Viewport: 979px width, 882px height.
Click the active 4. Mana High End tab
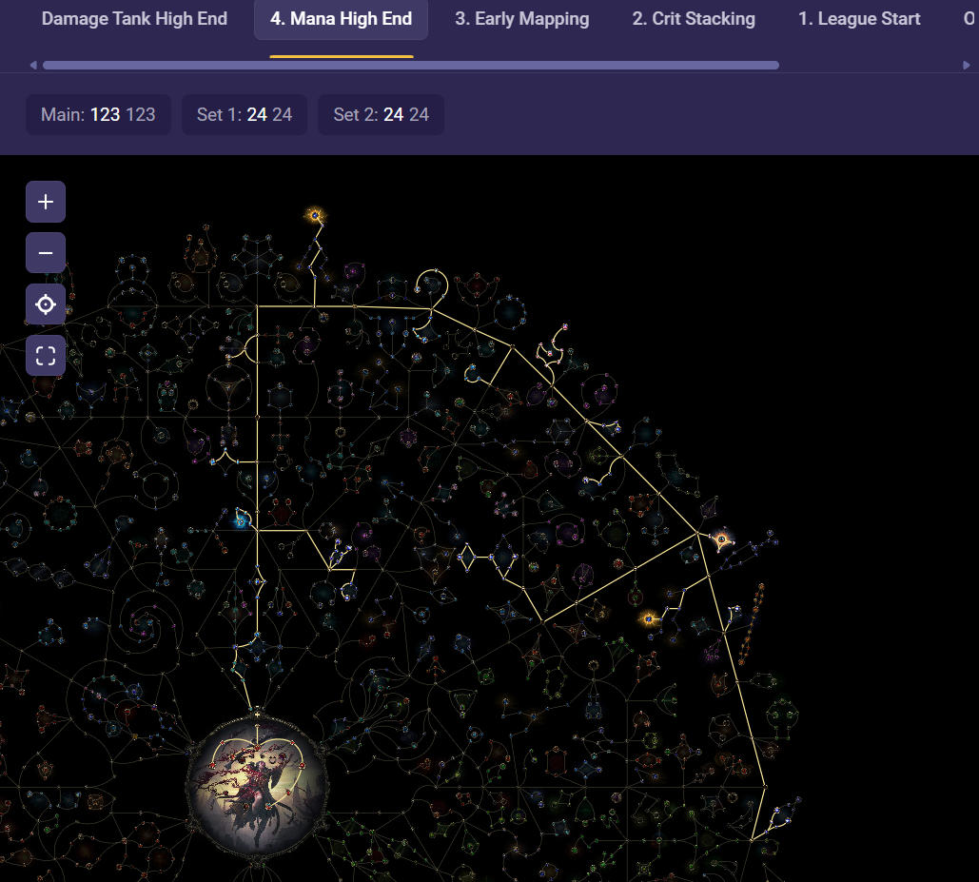click(x=341, y=19)
